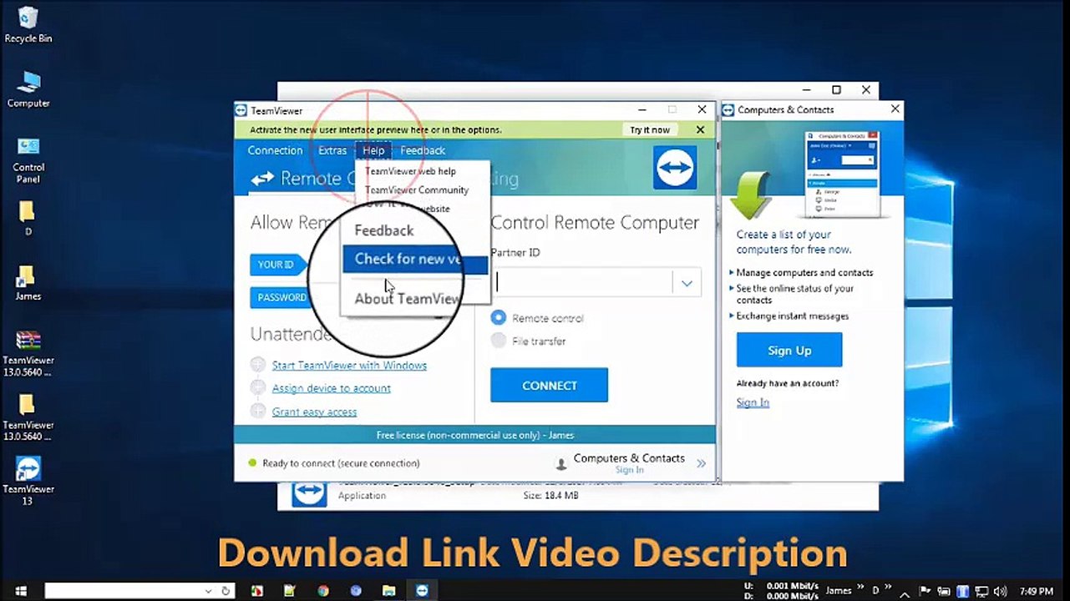Click the taskbar address input field

click(x=124, y=590)
